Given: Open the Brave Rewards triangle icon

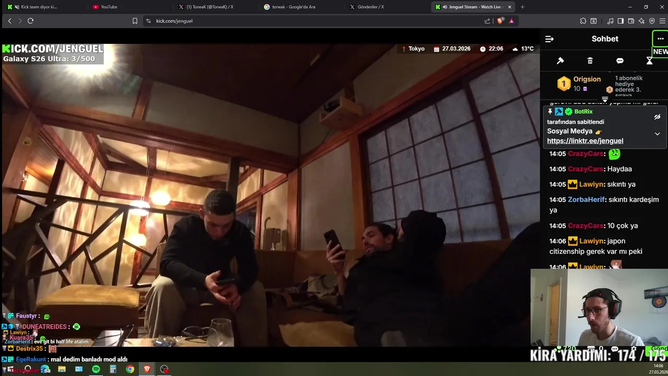Looking at the screenshot, I should pos(511,21).
